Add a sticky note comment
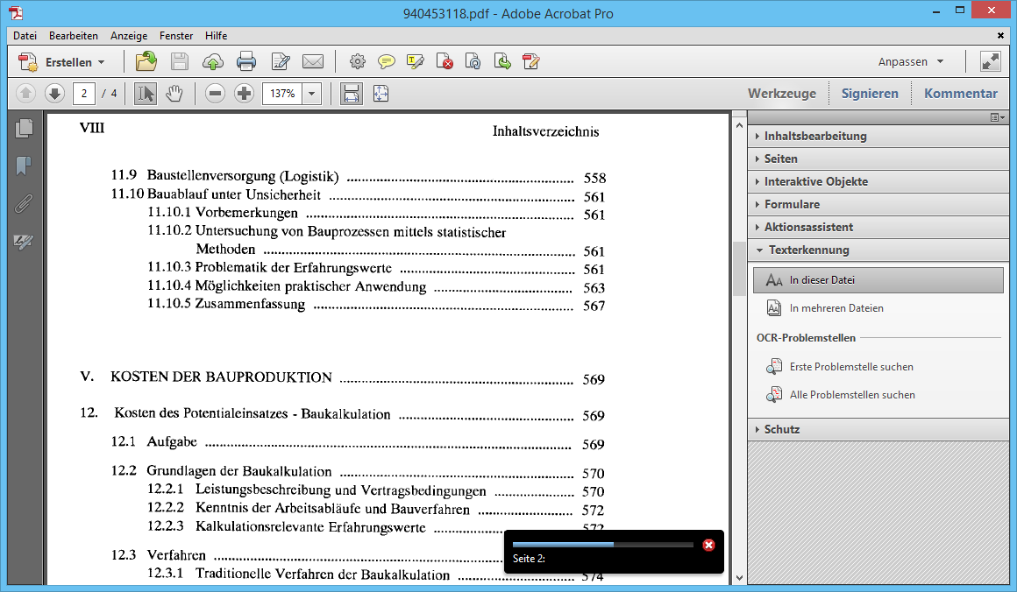The image size is (1017, 592). pos(386,61)
